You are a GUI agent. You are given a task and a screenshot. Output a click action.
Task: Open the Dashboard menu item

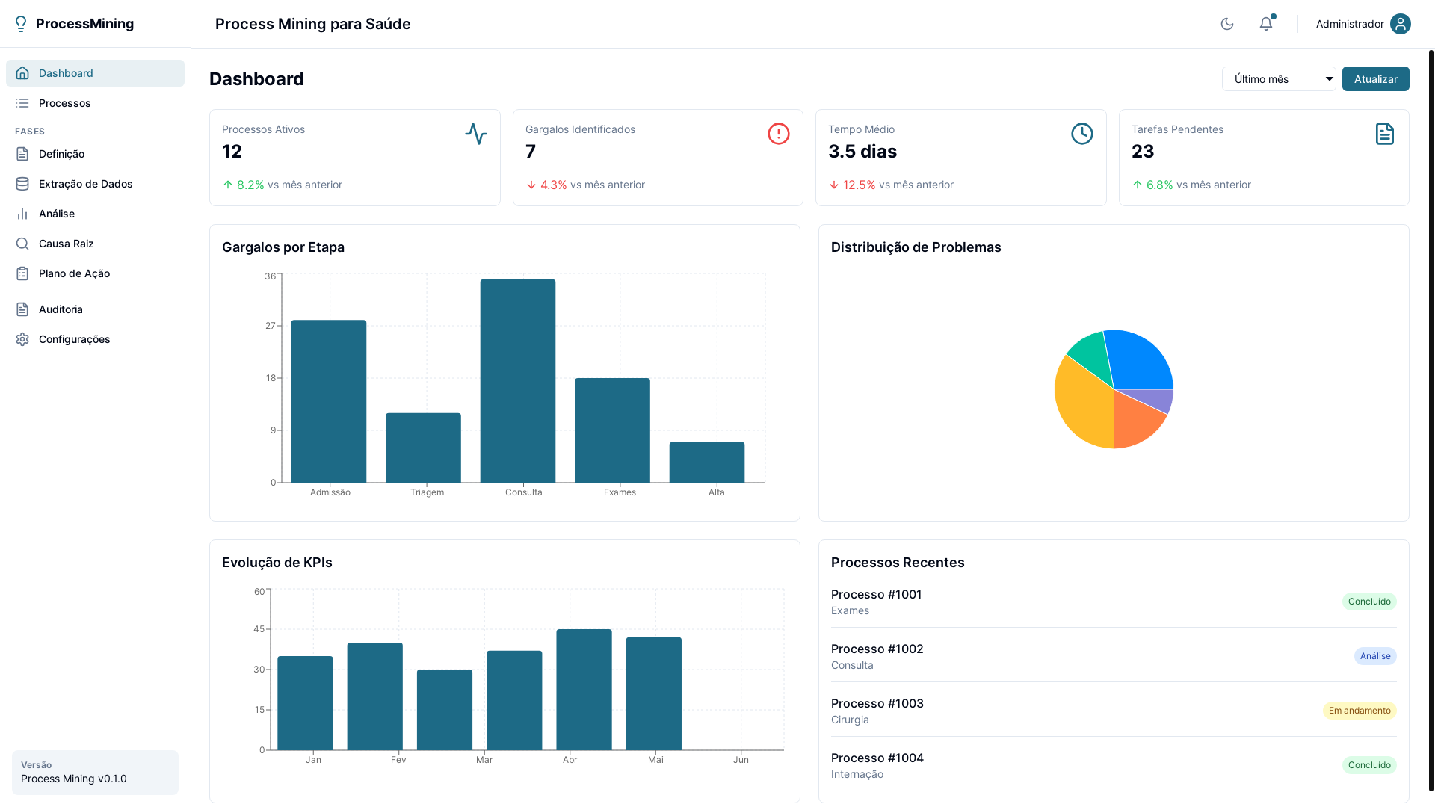coord(95,73)
